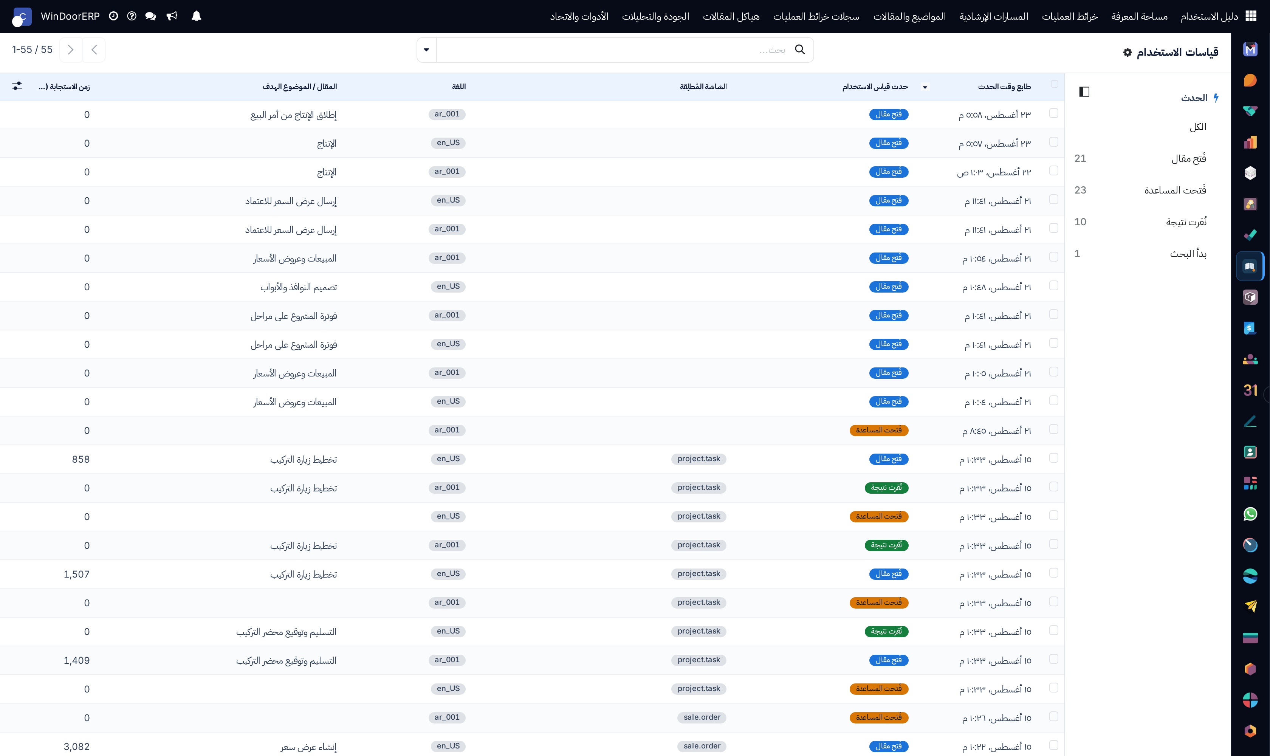Open the المواضيع والمقالات menu
This screenshot has height=756, width=1270.
pos(910,16)
